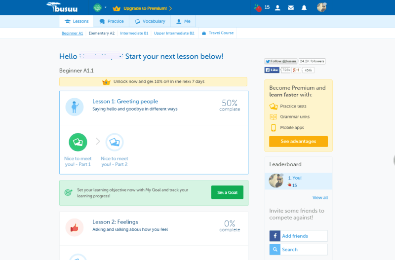
Task: Click your leaderboard avatar
Action: [x=276, y=181]
